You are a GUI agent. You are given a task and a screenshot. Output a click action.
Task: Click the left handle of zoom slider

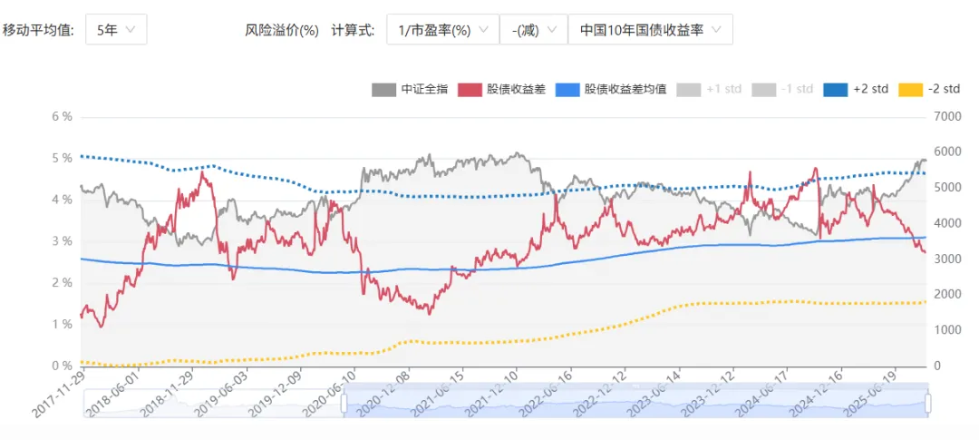point(344,403)
